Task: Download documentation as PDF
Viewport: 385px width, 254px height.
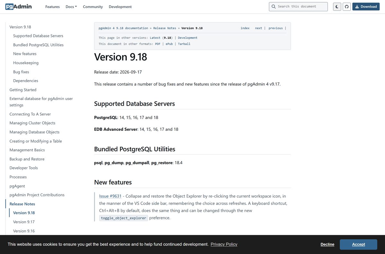Action: [158, 44]
